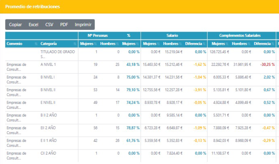
Task: Download the table as PDF
Action: (x=64, y=25)
